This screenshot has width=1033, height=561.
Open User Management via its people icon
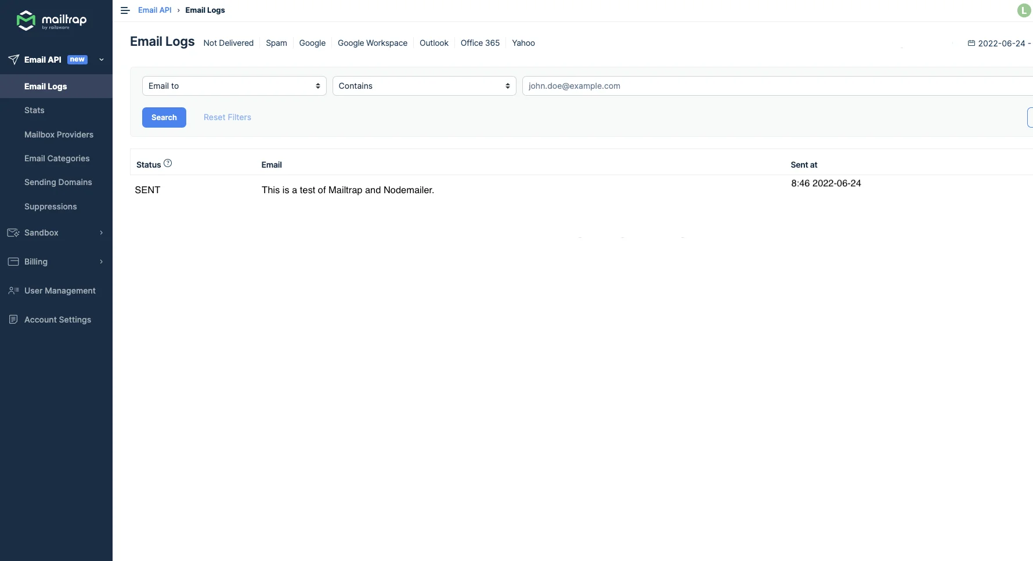[13, 291]
